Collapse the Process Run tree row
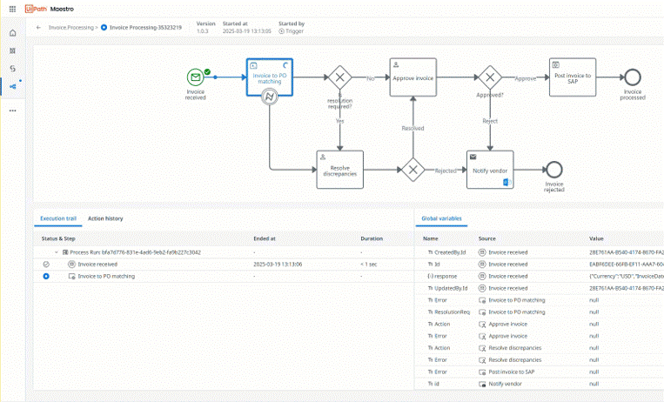Screen dimensions: 664x402 coord(57,252)
